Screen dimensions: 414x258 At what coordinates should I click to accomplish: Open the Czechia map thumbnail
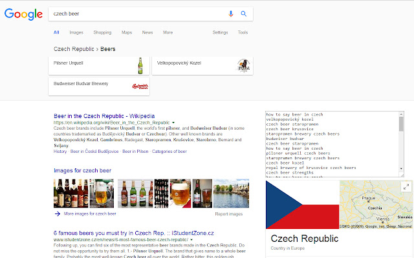[376, 204]
